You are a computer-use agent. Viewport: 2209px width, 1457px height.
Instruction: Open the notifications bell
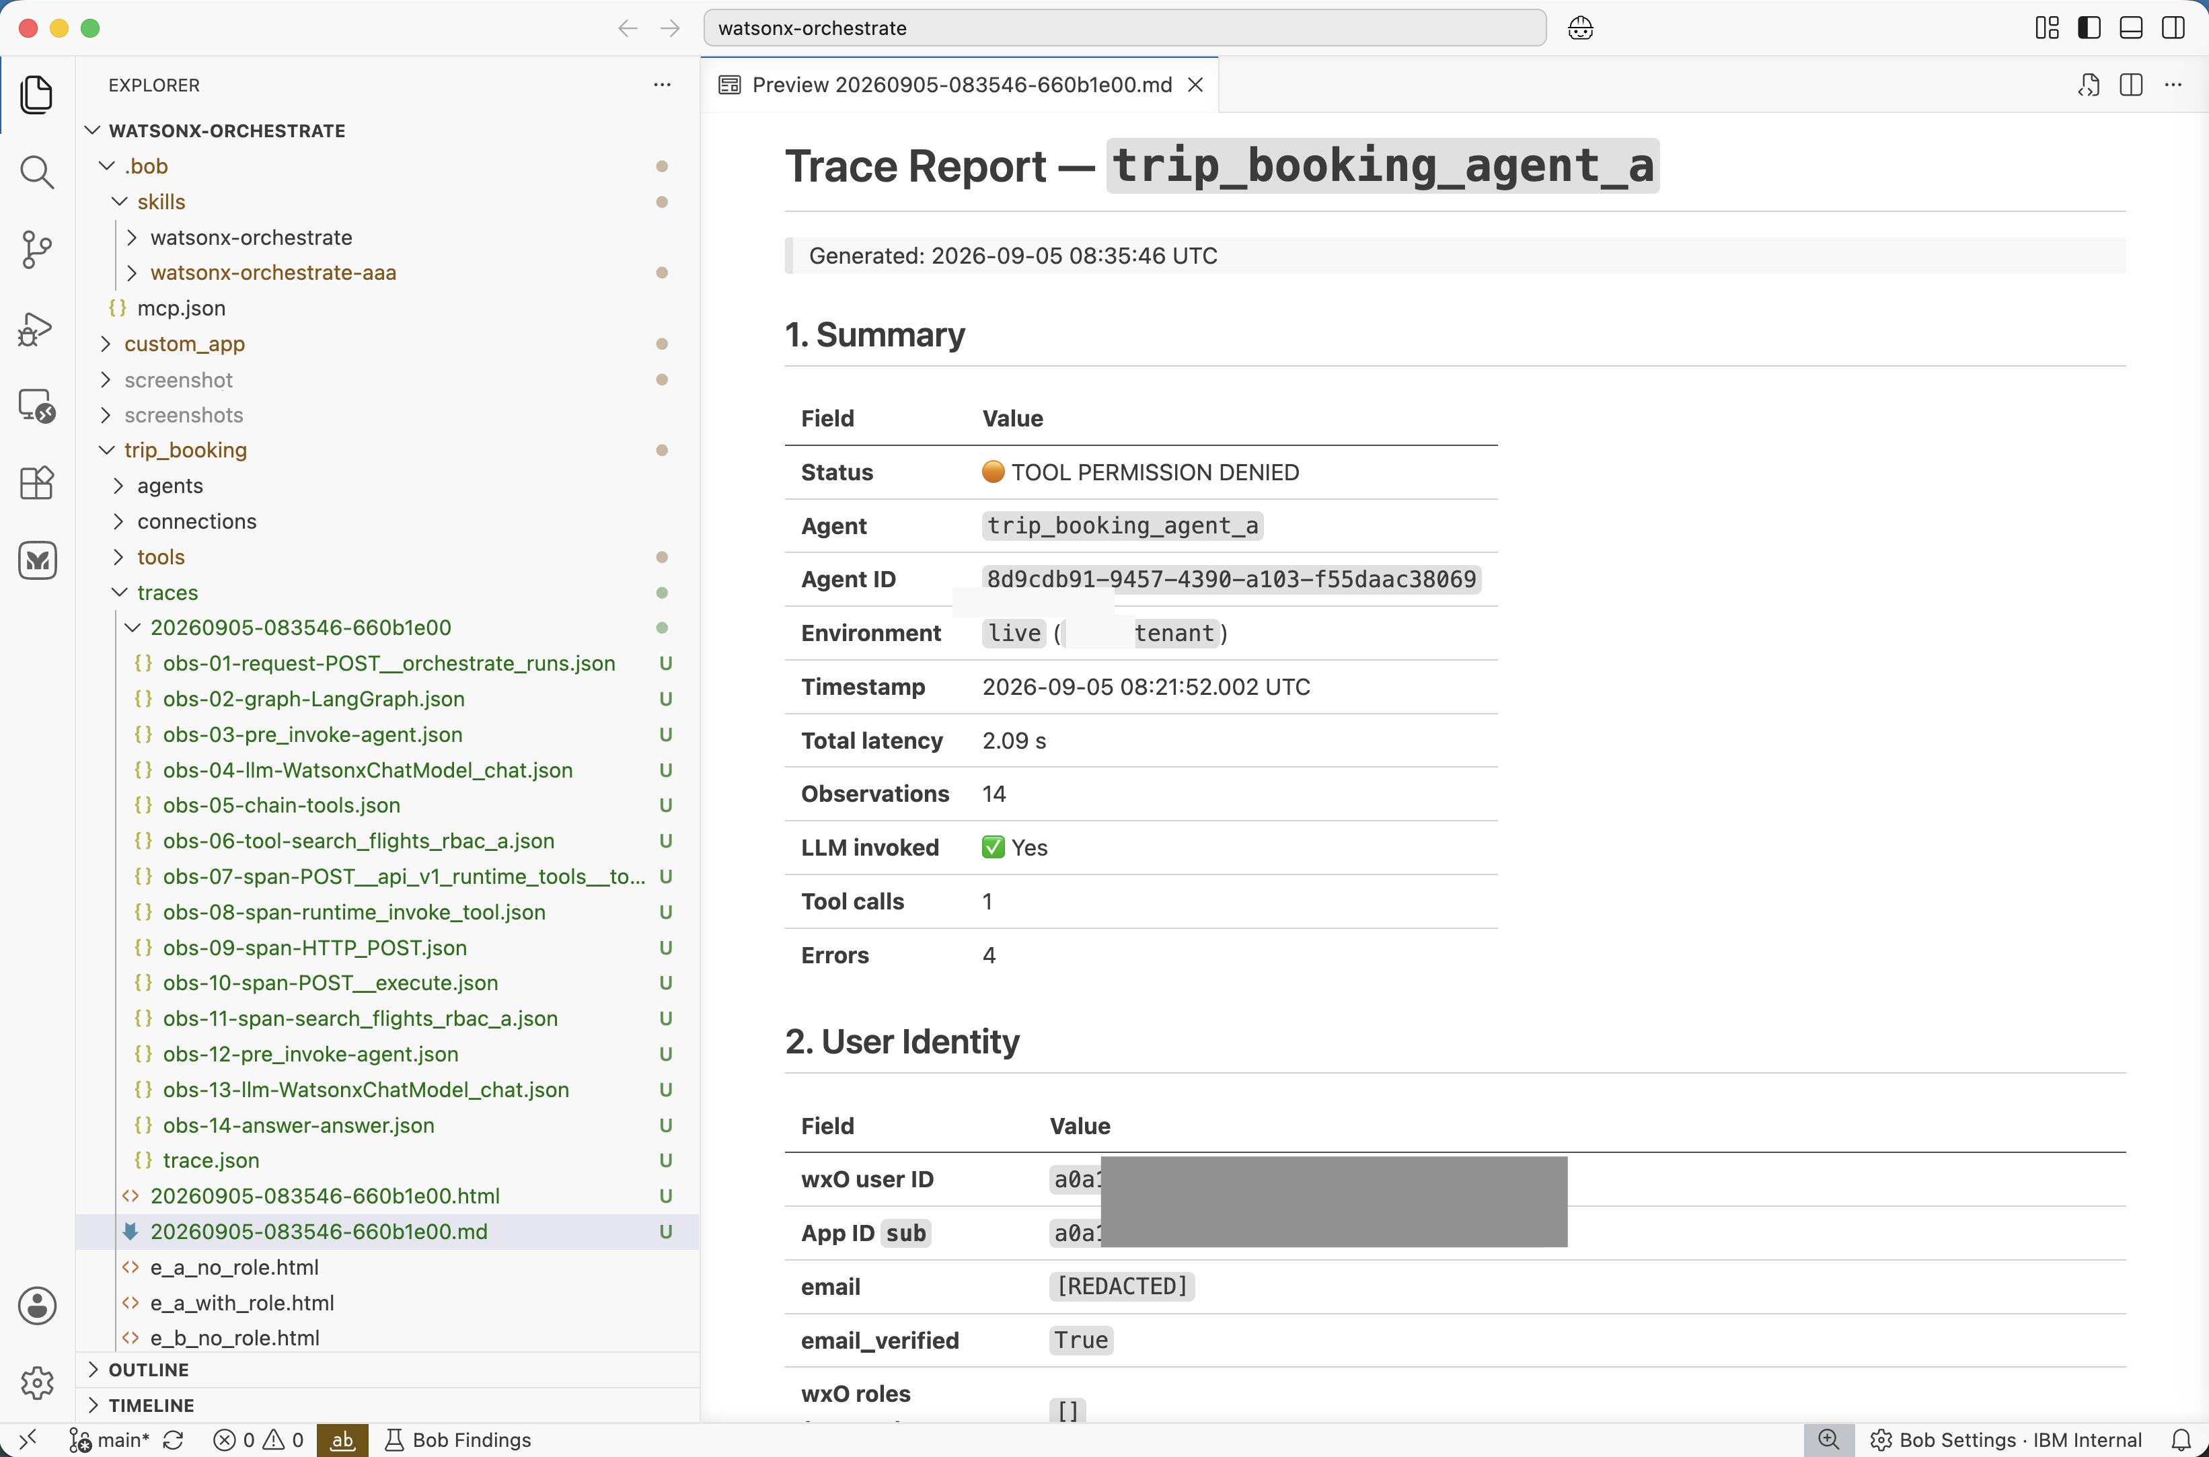click(x=2181, y=1440)
